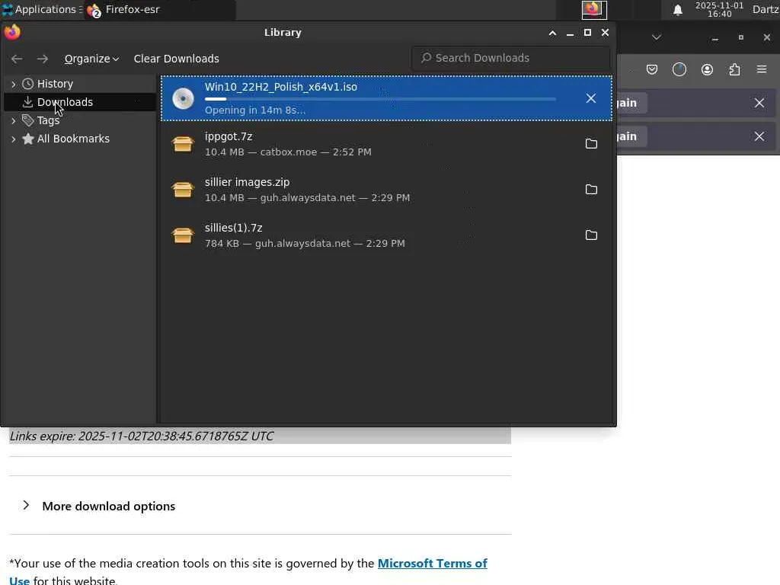
Task: Go forward in the Library window
Action: (x=43, y=59)
